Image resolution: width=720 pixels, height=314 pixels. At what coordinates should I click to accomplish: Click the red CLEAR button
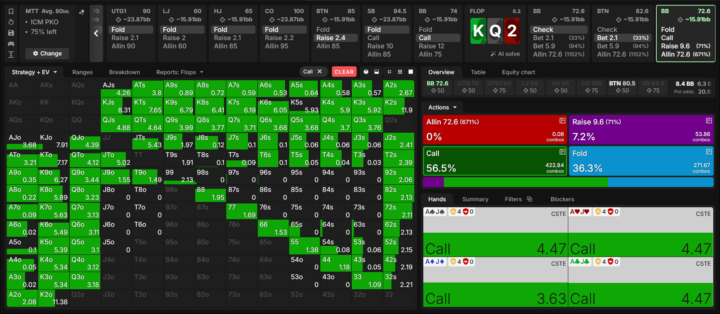click(x=344, y=72)
